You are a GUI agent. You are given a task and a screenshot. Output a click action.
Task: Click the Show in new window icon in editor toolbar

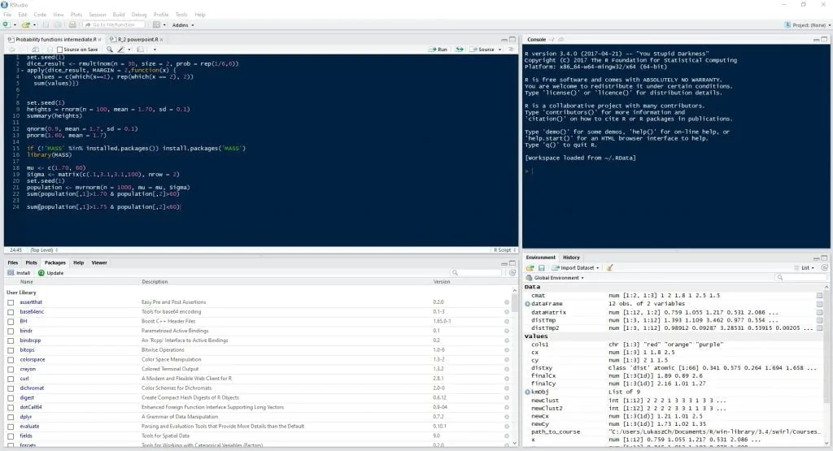pos(35,50)
